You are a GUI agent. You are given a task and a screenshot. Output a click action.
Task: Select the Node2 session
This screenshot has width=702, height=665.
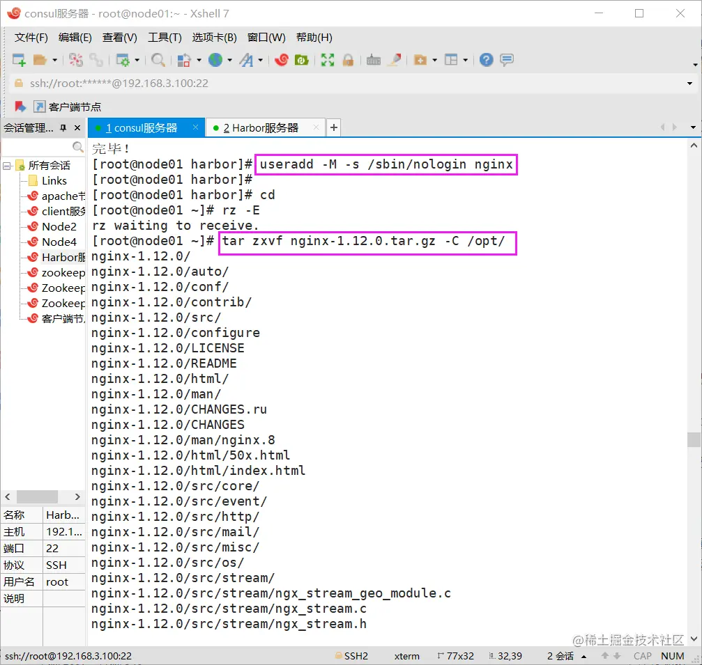52,227
